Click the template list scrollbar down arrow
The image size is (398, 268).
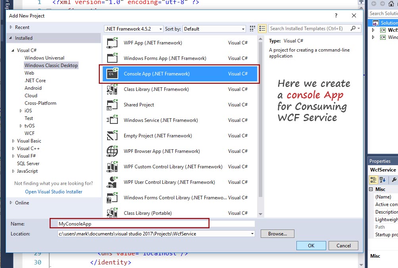pyautogui.click(x=260, y=214)
